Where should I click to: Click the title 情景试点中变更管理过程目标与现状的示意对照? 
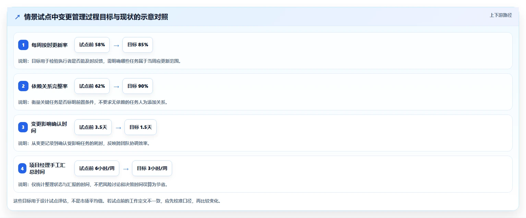point(96,17)
